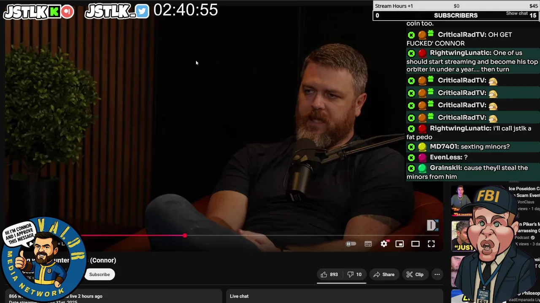Click the Clip scissors button

415,274
